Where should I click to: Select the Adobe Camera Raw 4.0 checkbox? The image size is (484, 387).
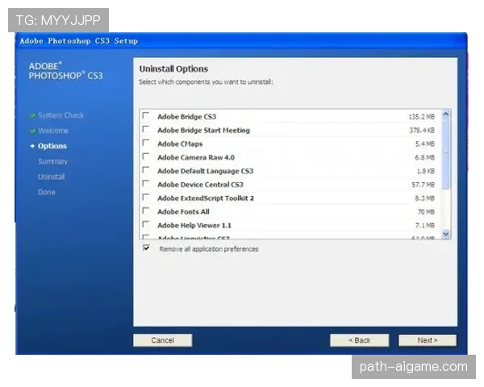click(146, 156)
